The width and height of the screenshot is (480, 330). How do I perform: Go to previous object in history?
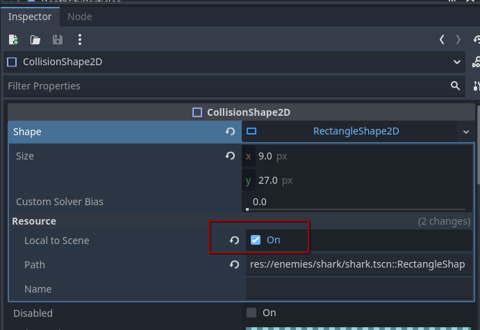tap(442, 40)
